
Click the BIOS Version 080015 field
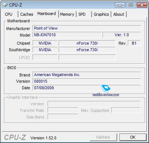coord(86,81)
